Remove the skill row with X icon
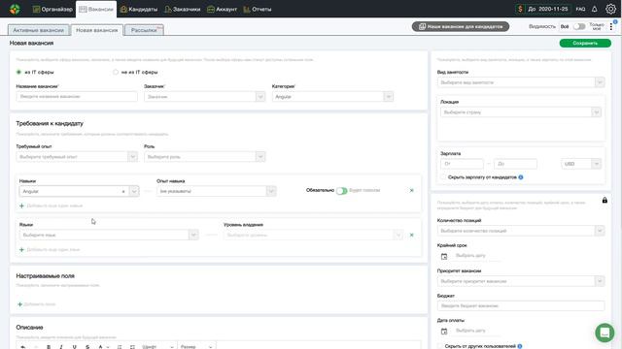Viewport: 622px width, 349px height. coord(411,190)
